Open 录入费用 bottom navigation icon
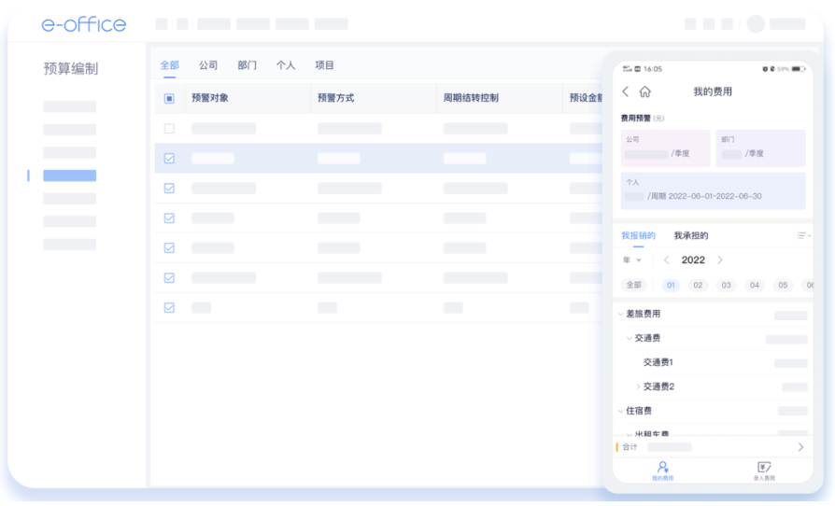Image resolution: width=835 pixels, height=506 pixels. [763, 470]
